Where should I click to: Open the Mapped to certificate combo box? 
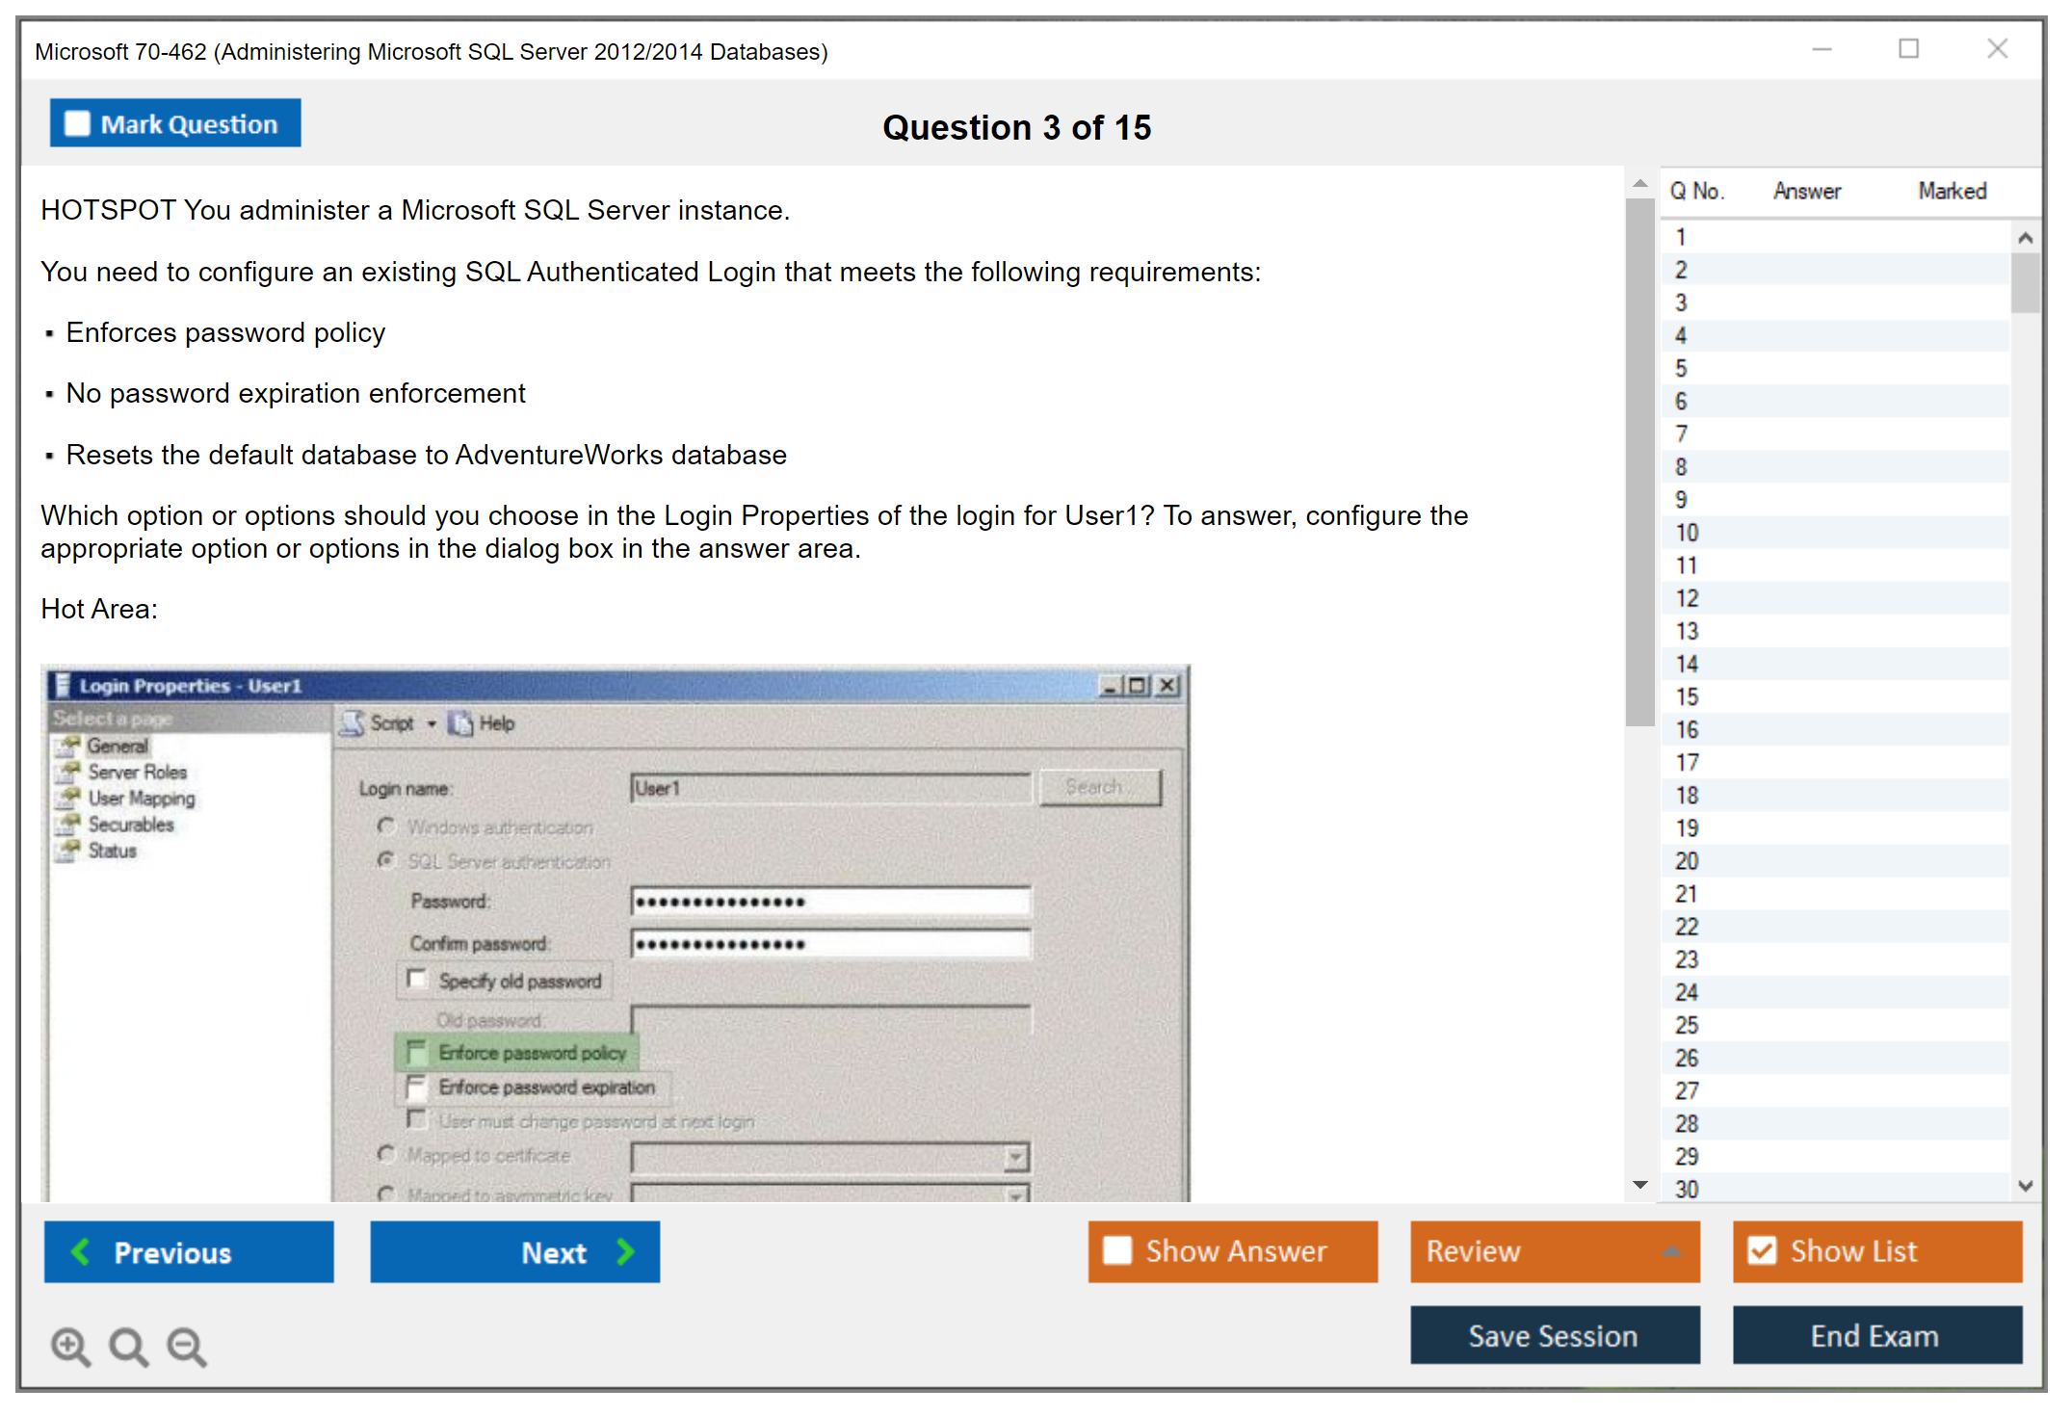click(x=1015, y=1157)
